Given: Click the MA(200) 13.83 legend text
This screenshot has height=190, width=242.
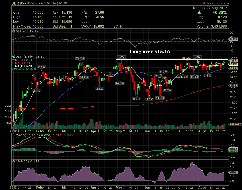Looking at the screenshot, I should click(24, 63).
